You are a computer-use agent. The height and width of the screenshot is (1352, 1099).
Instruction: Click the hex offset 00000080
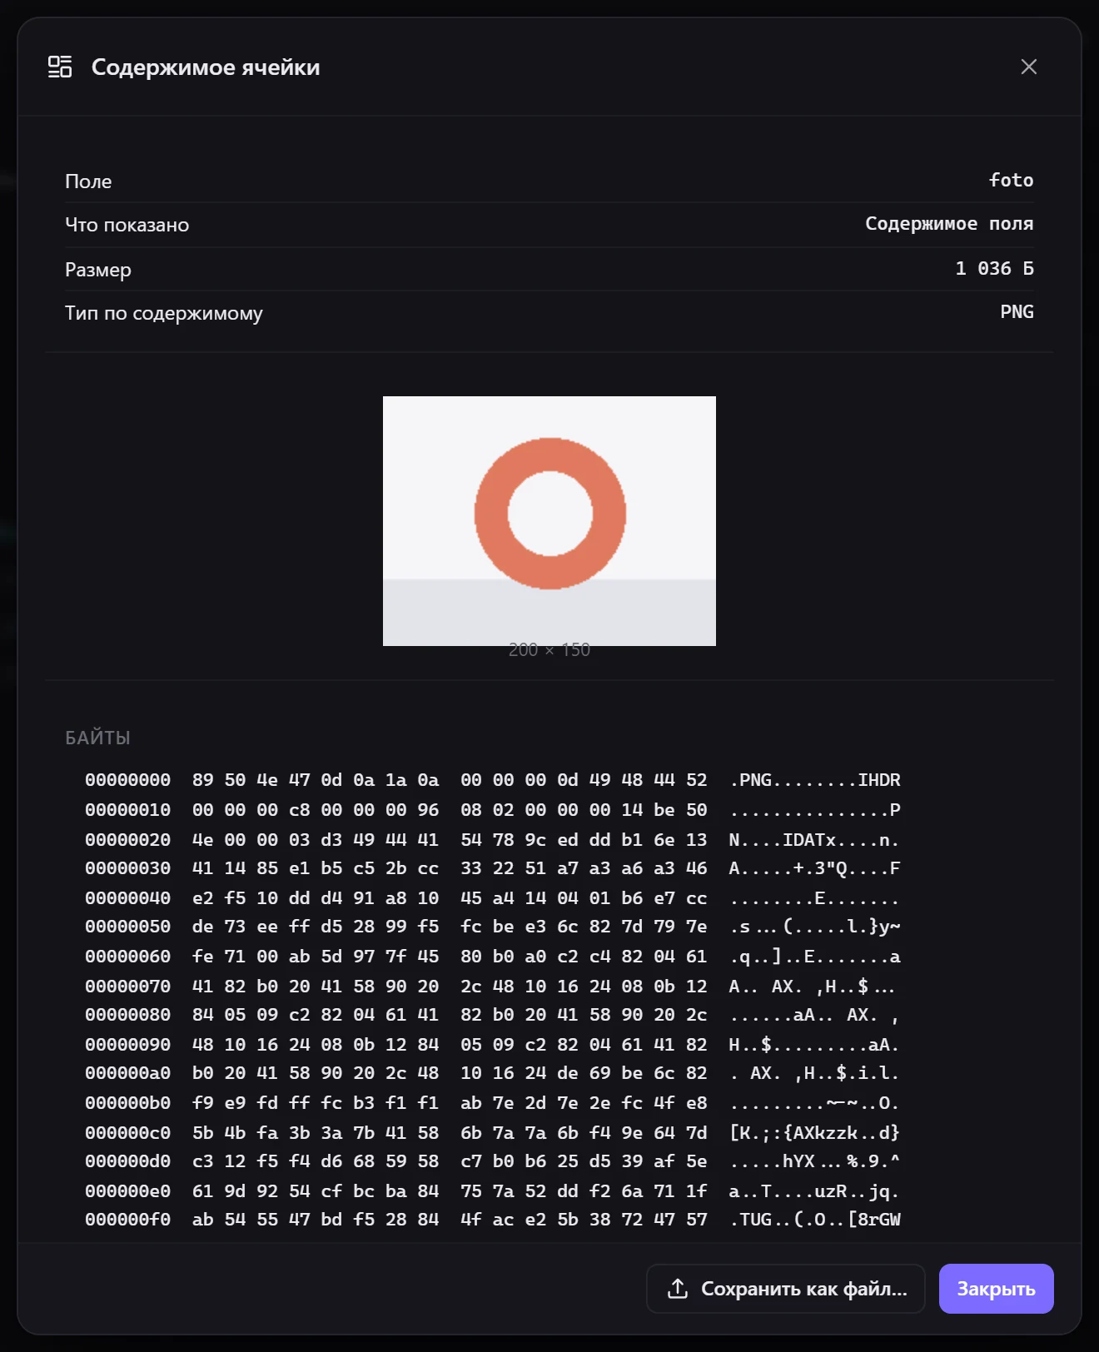(127, 1015)
